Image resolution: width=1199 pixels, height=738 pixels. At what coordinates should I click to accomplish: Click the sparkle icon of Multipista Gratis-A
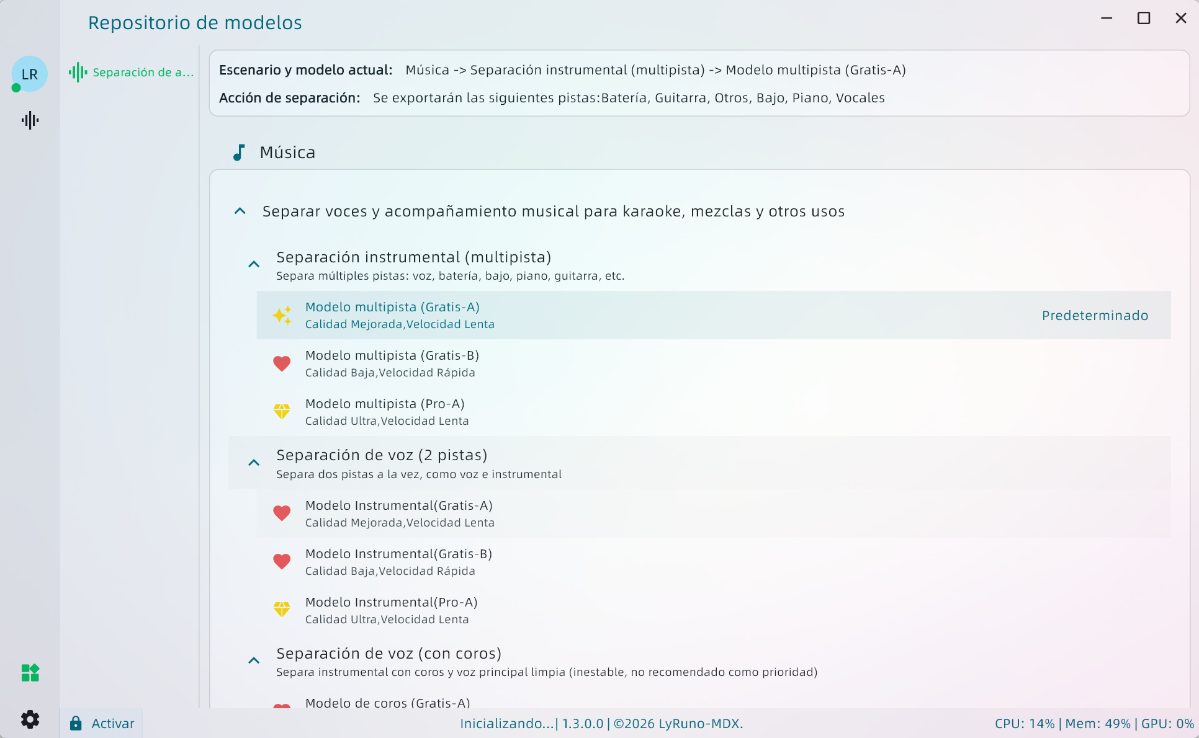coord(282,315)
